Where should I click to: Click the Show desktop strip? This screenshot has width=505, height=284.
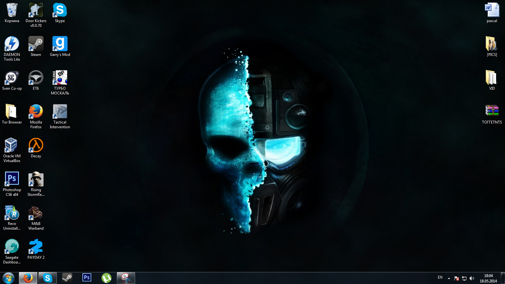pyautogui.click(x=502, y=278)
